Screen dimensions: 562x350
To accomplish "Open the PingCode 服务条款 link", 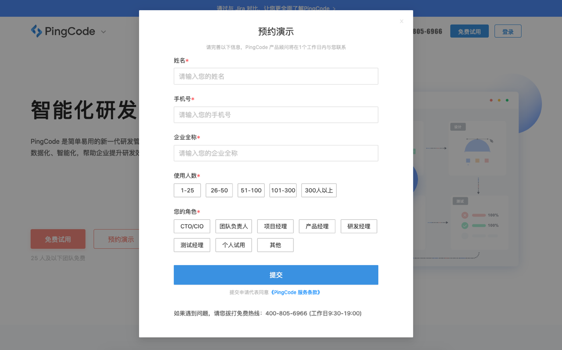I will (296, 292).
